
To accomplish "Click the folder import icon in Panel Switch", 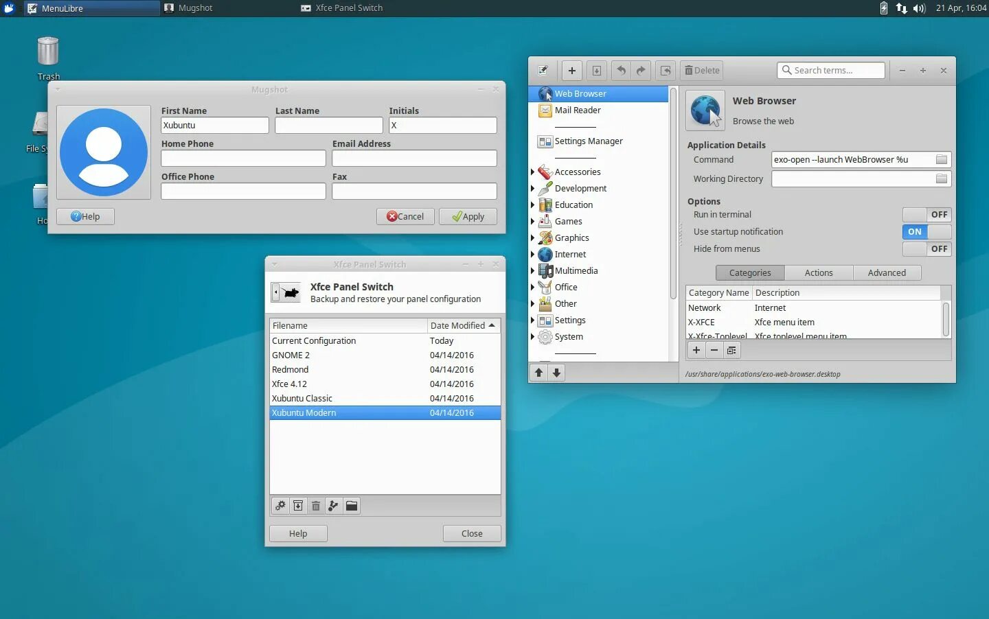I will pos(352,506).
